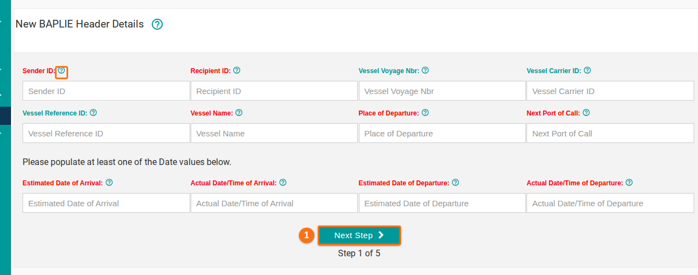
Task: Click Estimated Date of Arrival help icon
Action: pos(109,183)
